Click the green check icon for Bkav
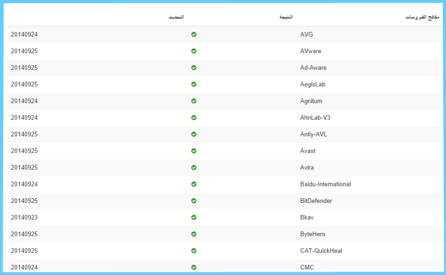 (x=194, y=217)
